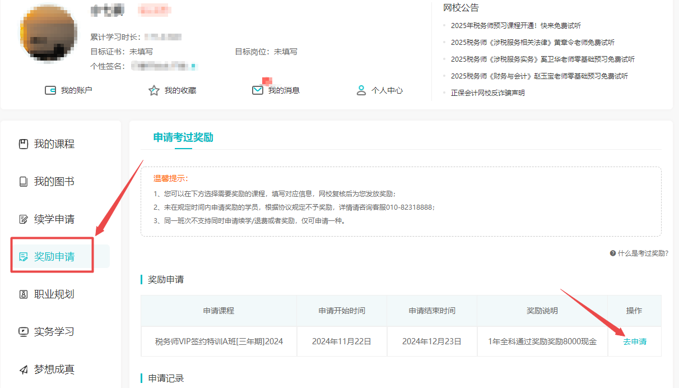Click the 续学申请 edit icon
Viewport: 679px width, 388px height.
(24, 219)
